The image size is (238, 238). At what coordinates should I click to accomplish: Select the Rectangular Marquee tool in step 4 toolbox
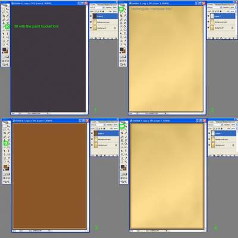point(122,126)
